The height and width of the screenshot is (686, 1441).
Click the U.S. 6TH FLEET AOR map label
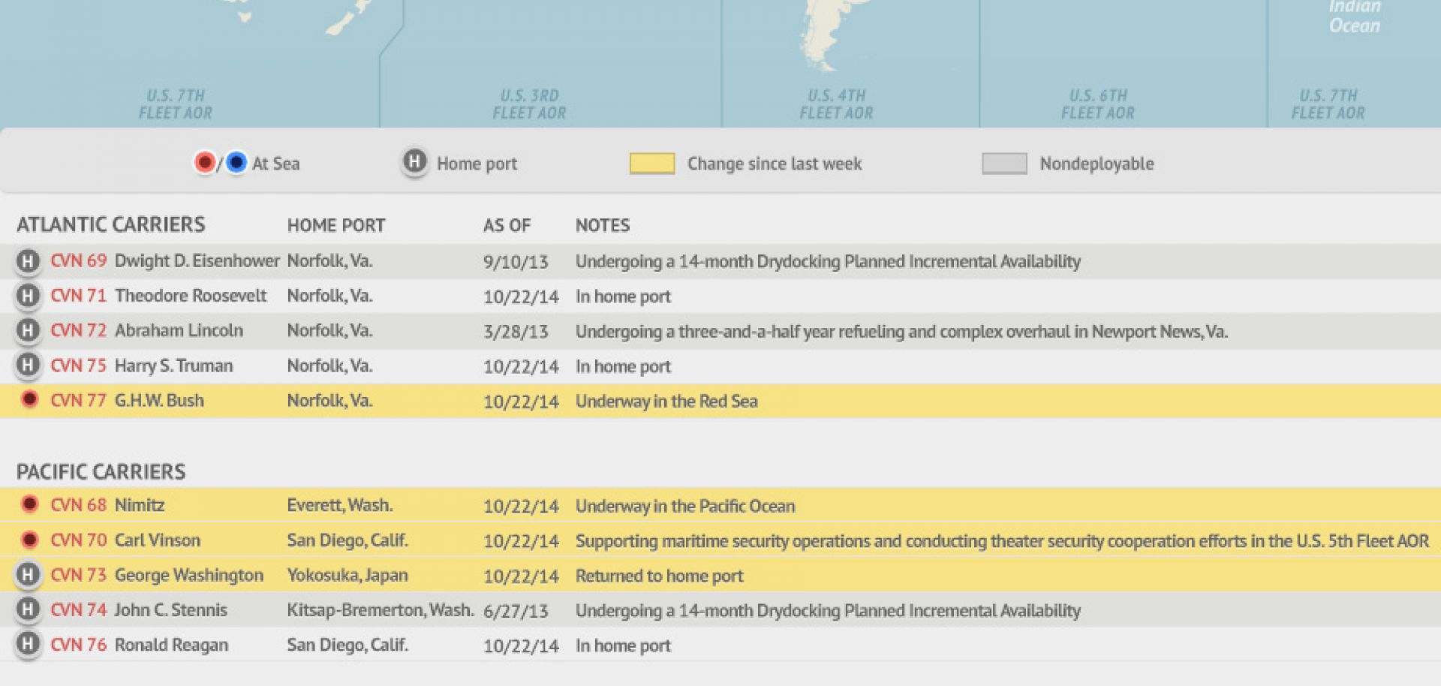(1098, 104)
